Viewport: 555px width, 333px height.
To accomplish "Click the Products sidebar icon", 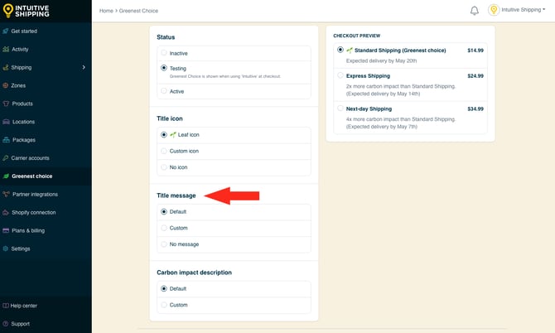I will tap(6, 104).
